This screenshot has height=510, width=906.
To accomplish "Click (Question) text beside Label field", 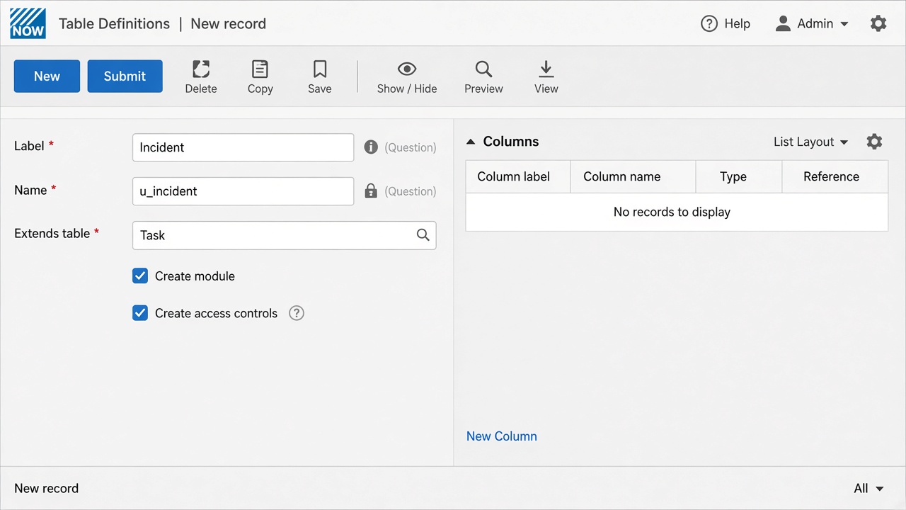I will [x=411, y=147].
